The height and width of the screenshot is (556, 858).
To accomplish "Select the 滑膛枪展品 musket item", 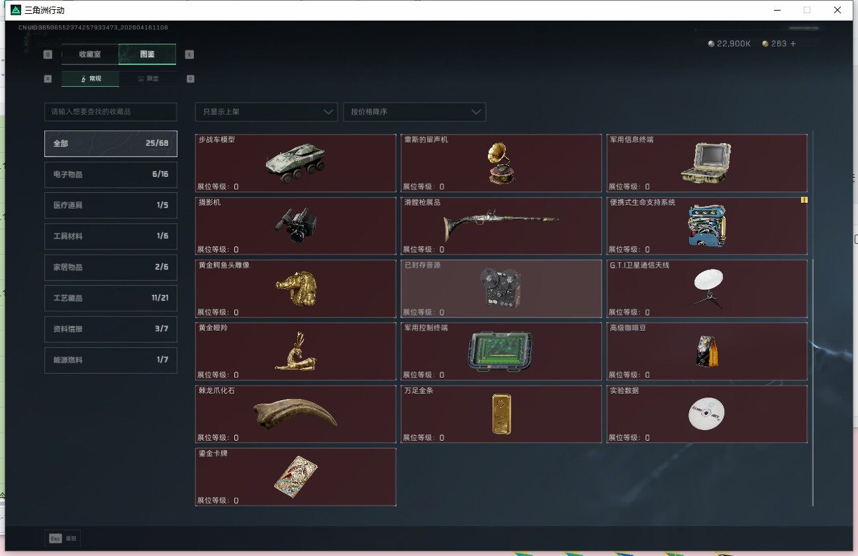I will click(x=501, y=226).
